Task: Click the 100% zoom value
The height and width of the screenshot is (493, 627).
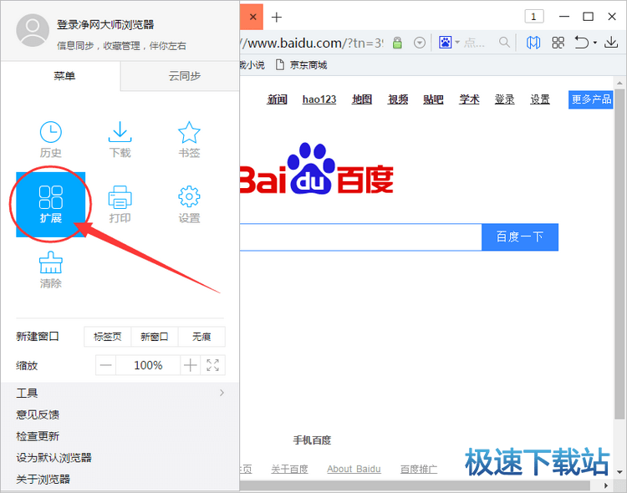Action: [148, 365]
